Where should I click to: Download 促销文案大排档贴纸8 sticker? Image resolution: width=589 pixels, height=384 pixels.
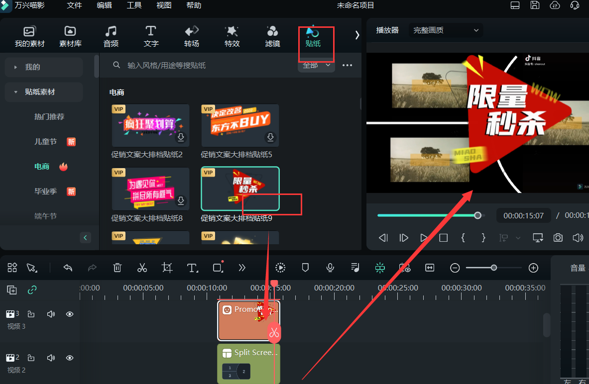point(181,201)
